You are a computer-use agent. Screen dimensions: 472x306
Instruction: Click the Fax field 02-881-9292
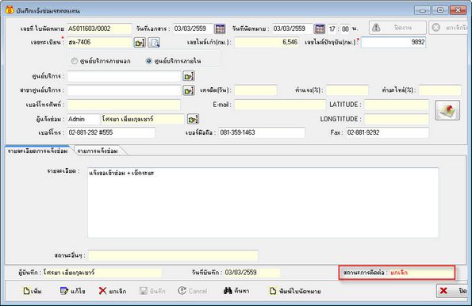387,132
